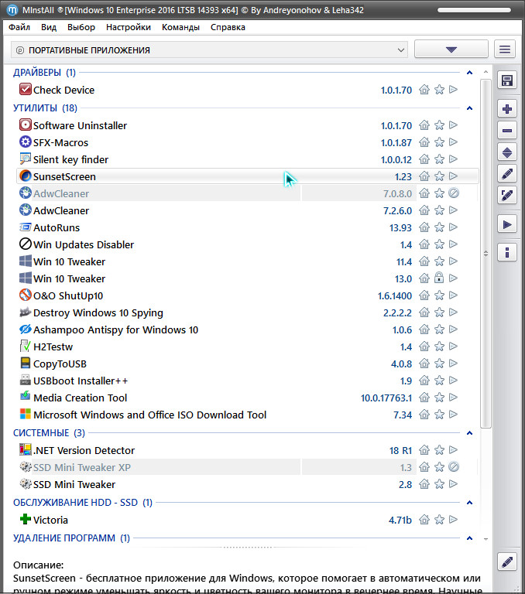Click the up-down move arrows button

(507, 152)
